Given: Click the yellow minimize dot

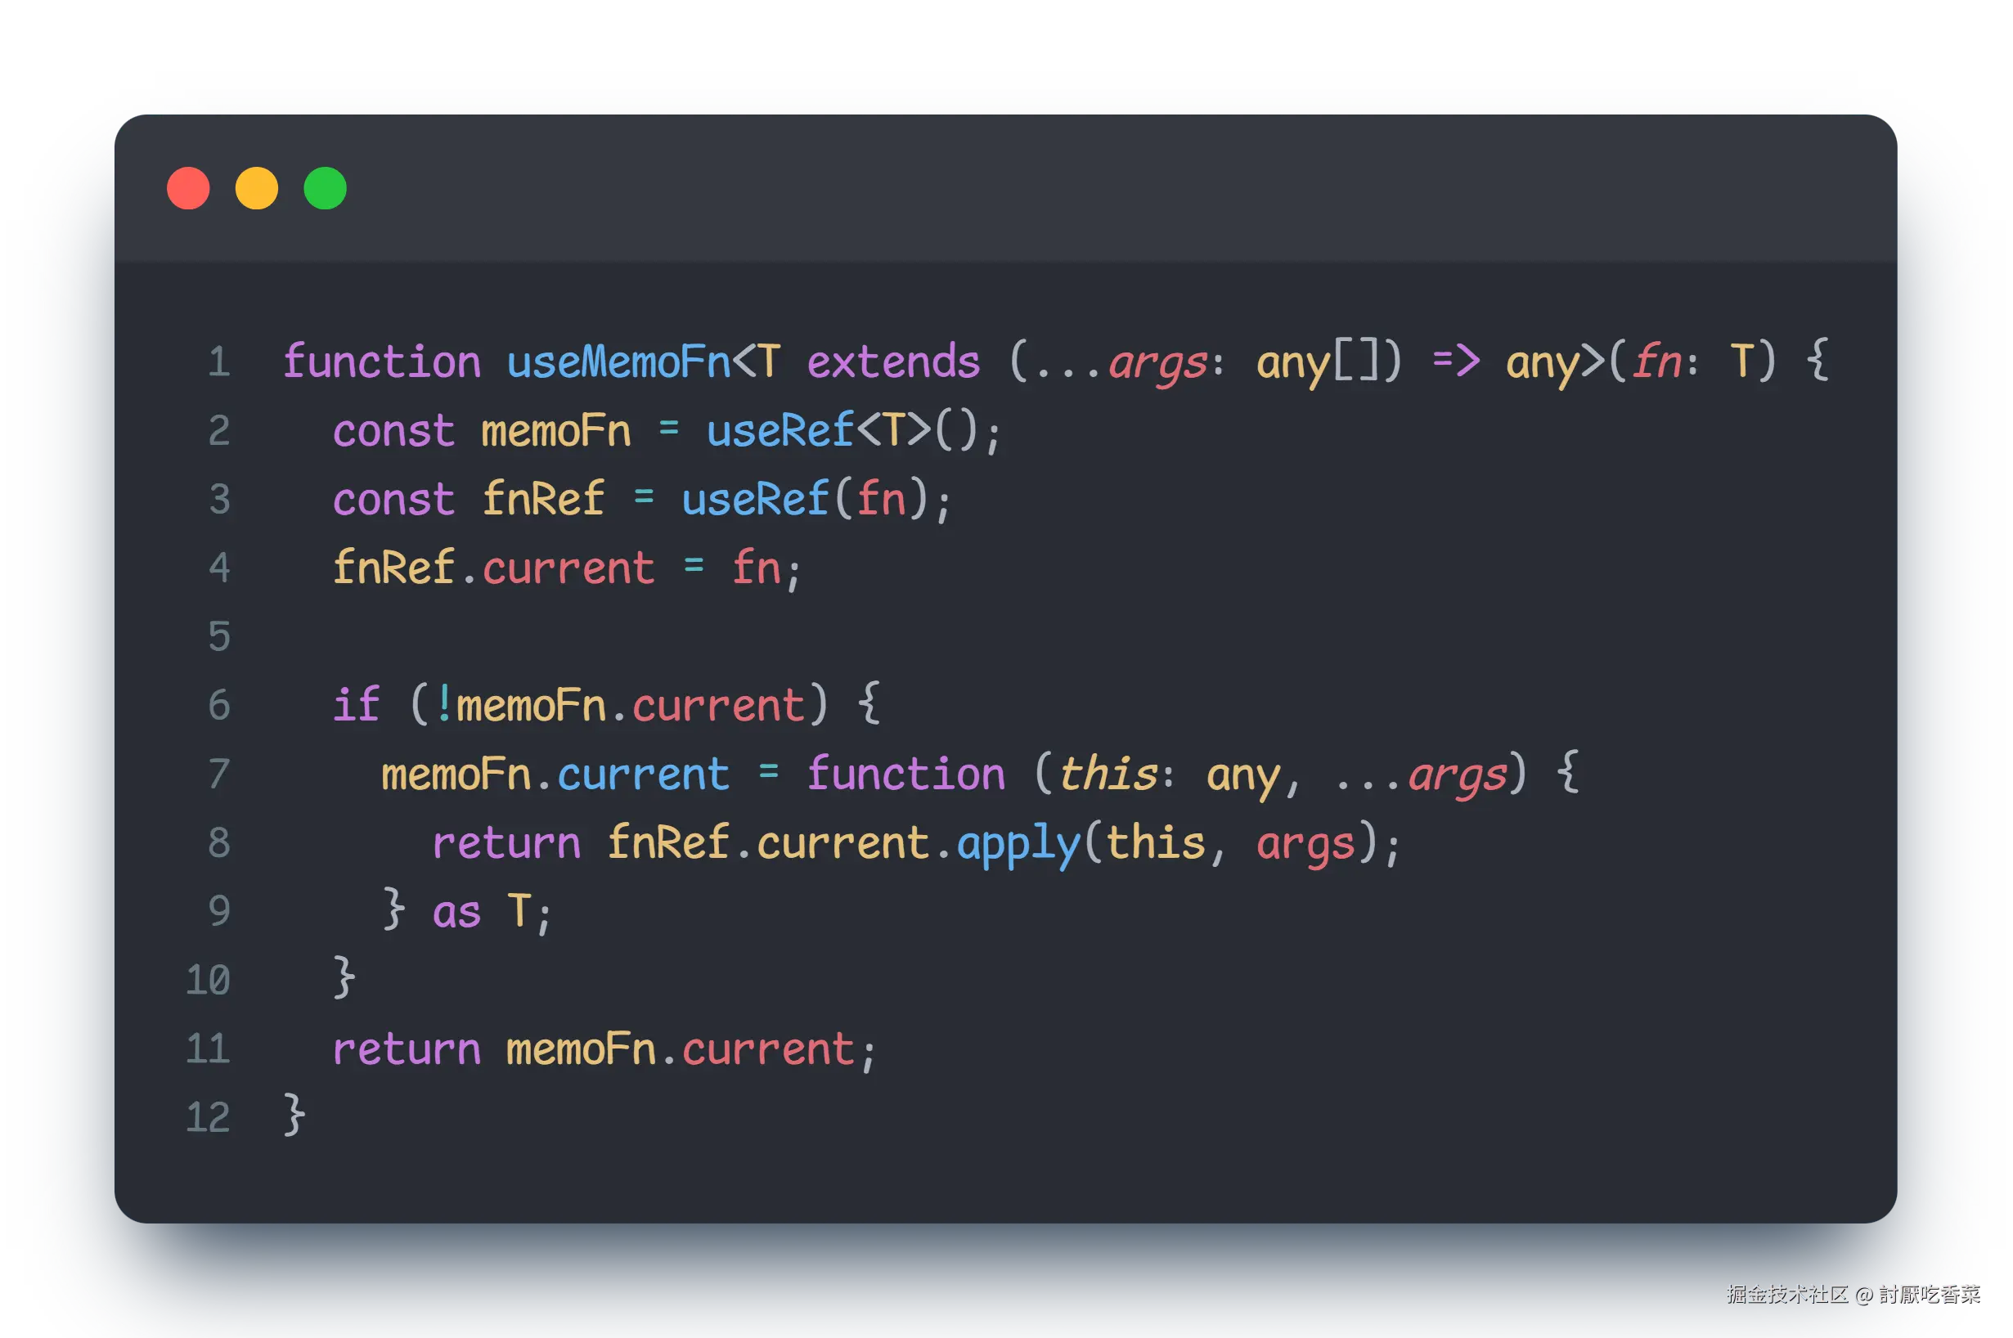Looking at the screenshot, I should (256, 189).
